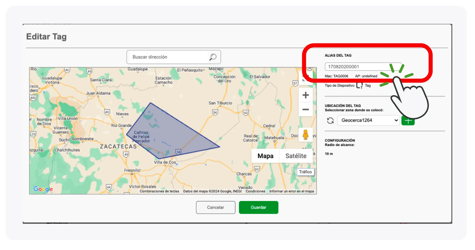
Task: Click the Tag device type icon
Action: [359, 85]
